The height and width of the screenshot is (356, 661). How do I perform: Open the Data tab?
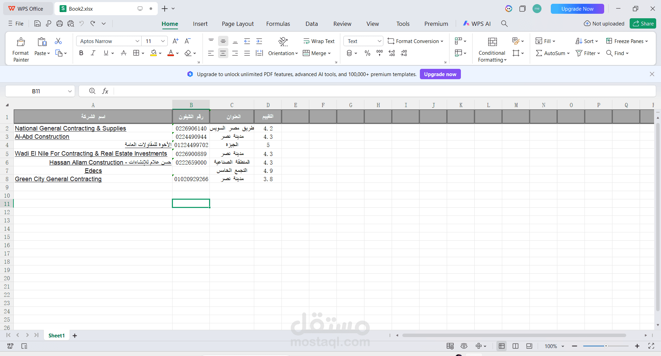[311, 24]
